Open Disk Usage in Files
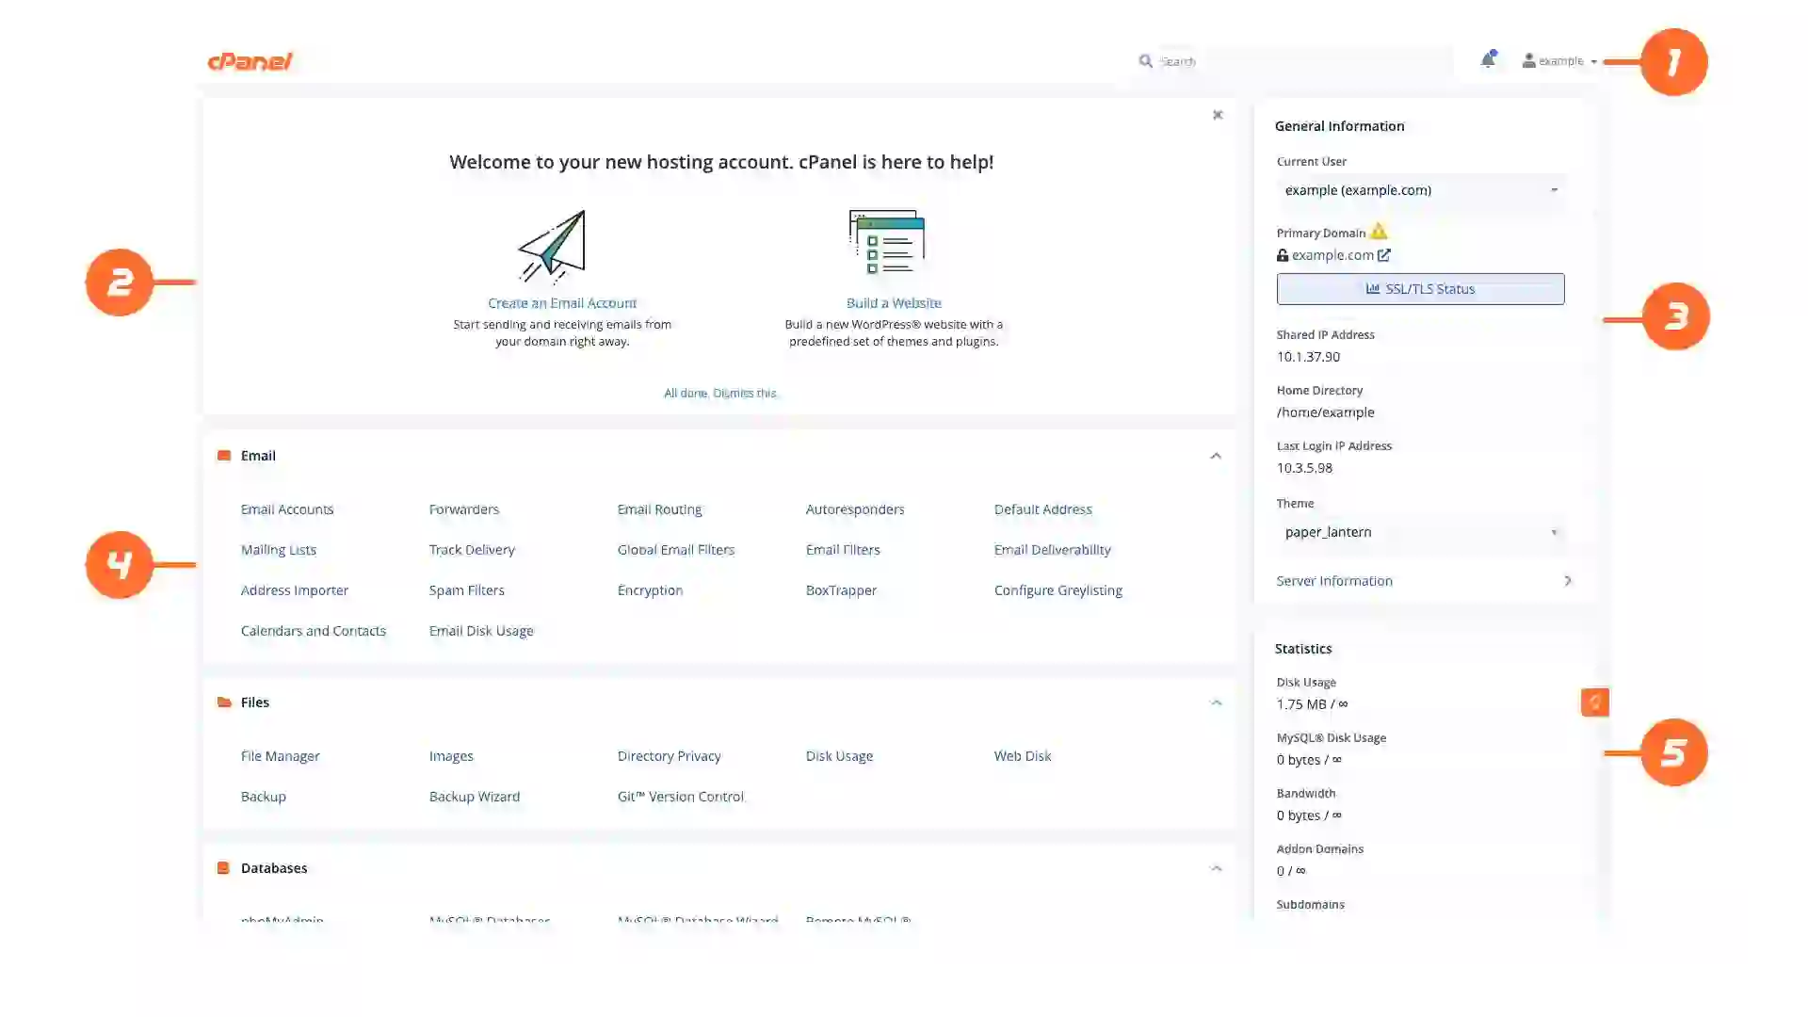Image resolution: width=1808 pixels, height=1017 pixels. click(x=839, y=756)
